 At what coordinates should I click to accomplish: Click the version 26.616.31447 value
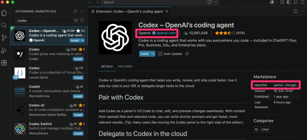point(284,91)
